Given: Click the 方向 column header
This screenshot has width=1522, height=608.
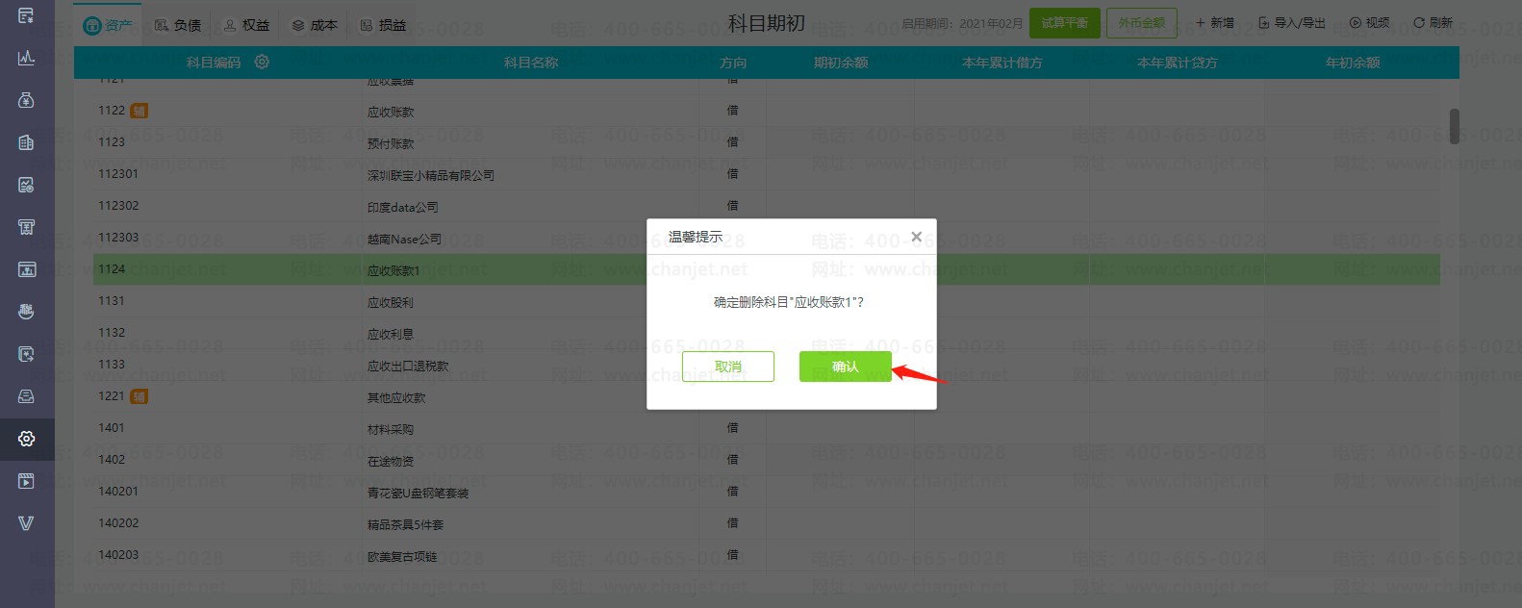Looking at the screenshot, I should pos(733,63).
